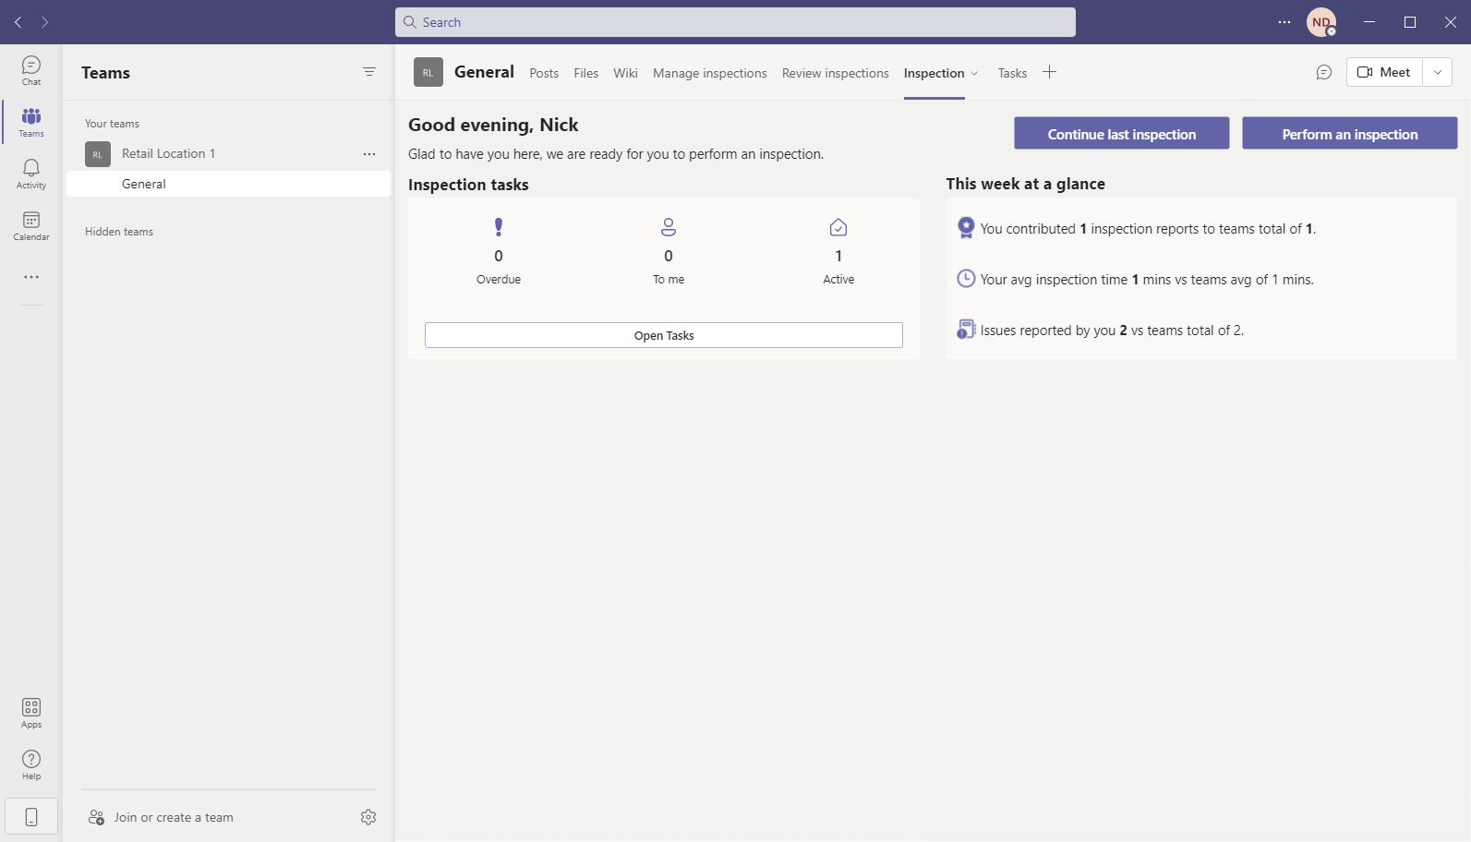Open the Teams list filter icon

click(369, 72)
